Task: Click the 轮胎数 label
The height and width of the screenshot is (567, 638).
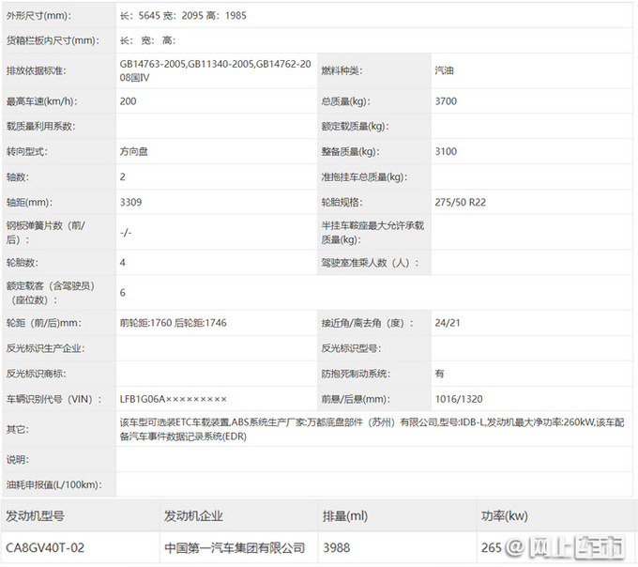Action: pos(22,263)
